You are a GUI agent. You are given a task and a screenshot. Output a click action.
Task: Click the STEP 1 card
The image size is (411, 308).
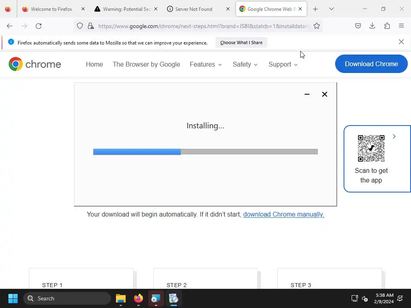(81, 279)
